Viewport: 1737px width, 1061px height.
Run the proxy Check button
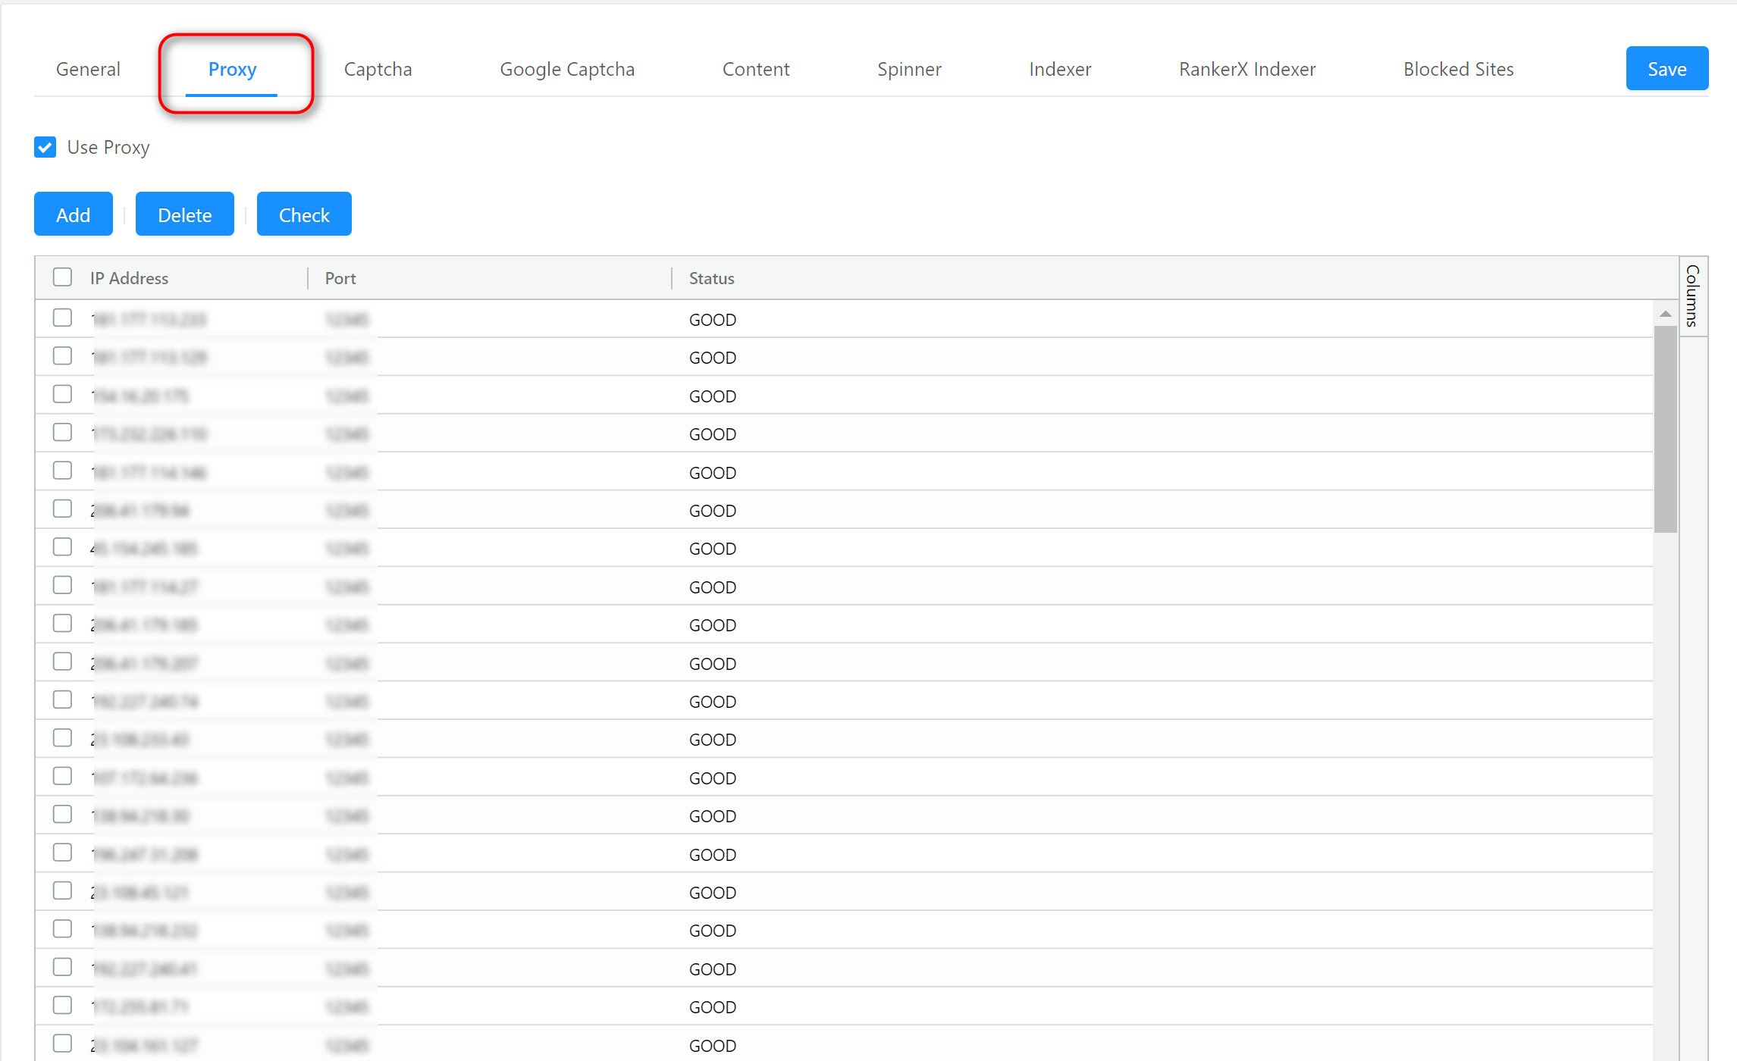pos(304,214)
